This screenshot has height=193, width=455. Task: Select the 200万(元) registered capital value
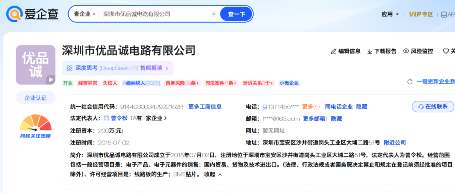click(110, 131)
